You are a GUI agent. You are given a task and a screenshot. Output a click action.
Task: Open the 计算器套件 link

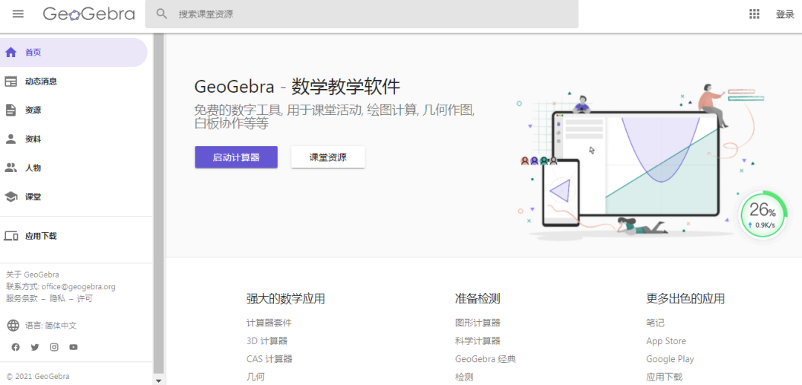269,323
